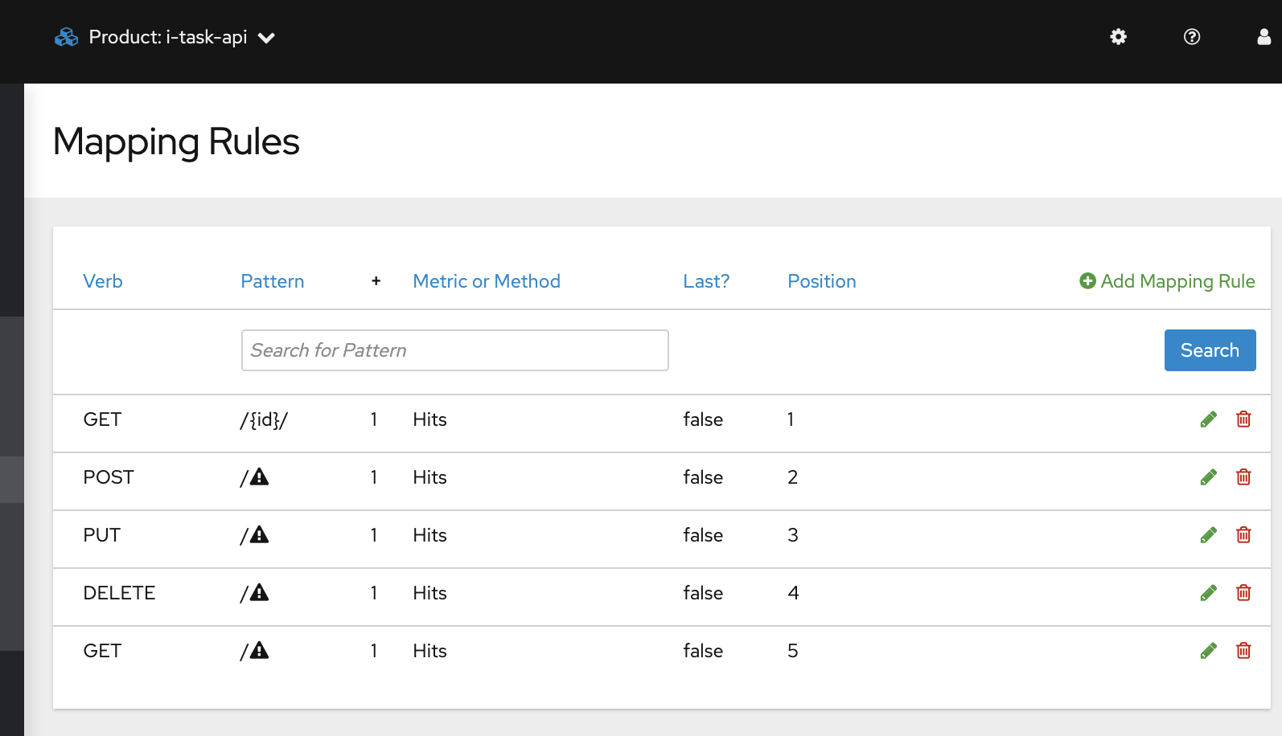Viewport: 1282px width, 736px height.
Task: Click position value 2
Action: (793, 477)
